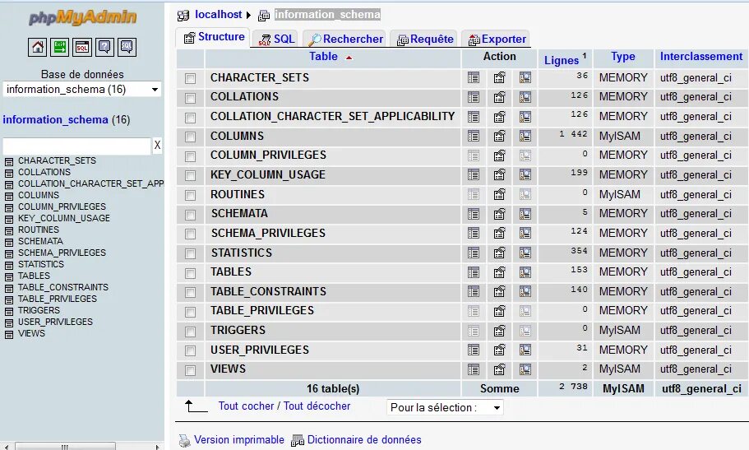Open the information_schema database dropdown
This screenshot has width=749, height=450.
[x=82, y=90]
